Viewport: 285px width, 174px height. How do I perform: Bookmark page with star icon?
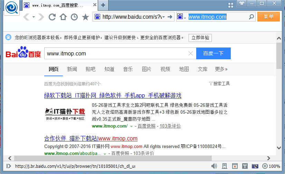pos(85,17)
